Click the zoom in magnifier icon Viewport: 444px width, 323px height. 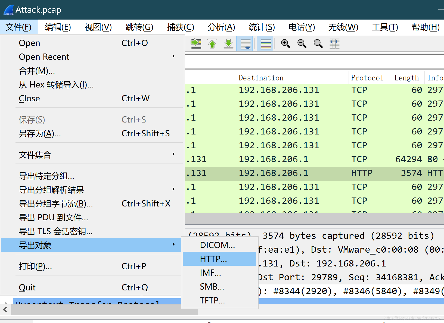[x=285, y=43]
